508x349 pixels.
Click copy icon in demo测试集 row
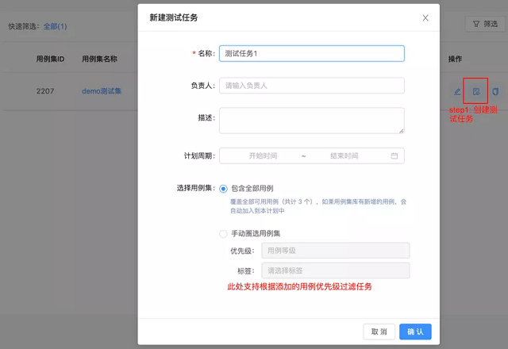click(x=495, y=92)
